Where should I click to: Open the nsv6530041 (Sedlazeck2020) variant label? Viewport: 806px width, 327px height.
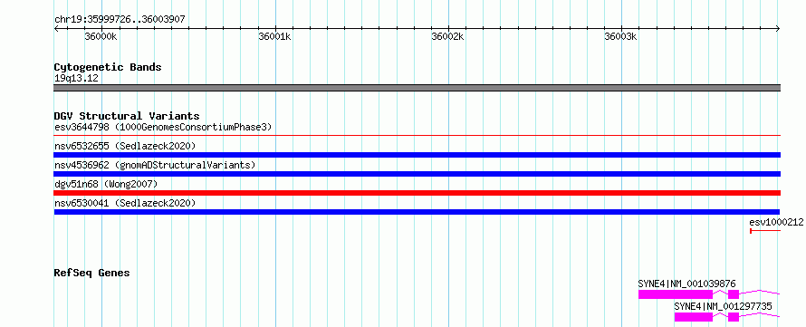coord(125,203)
